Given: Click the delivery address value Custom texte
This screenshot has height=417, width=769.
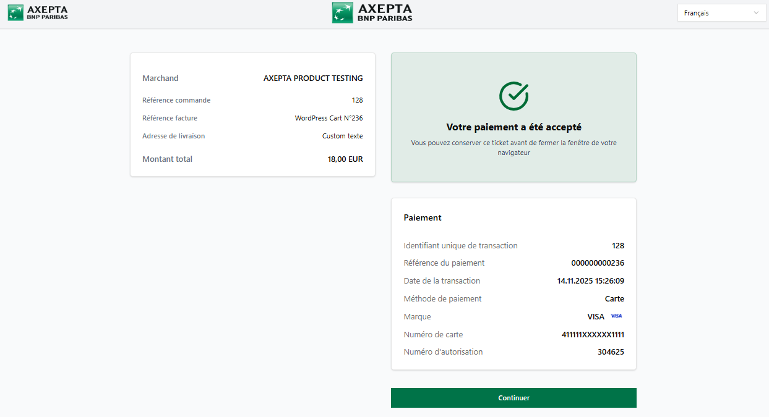Looking at the screenshot, I should click(342, 136).
